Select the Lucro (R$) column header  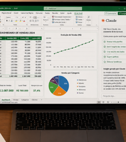pos(36,38)
